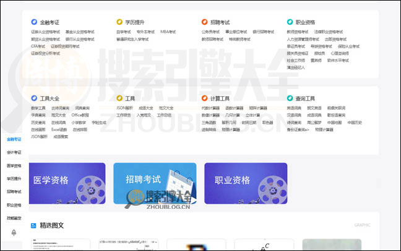The height and width of the screenshot is (251, 401).
Task: Open the 立体计算 link
Action: coord(252,115)
